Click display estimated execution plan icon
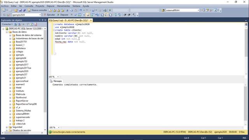Image resolution: width=249 pixels, height=140 pixels. tap(80, 15)
